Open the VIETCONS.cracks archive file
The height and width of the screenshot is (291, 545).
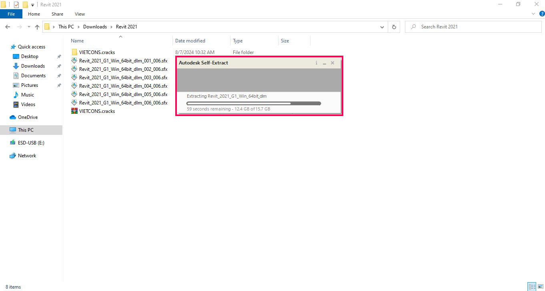(x=97, y=111)
